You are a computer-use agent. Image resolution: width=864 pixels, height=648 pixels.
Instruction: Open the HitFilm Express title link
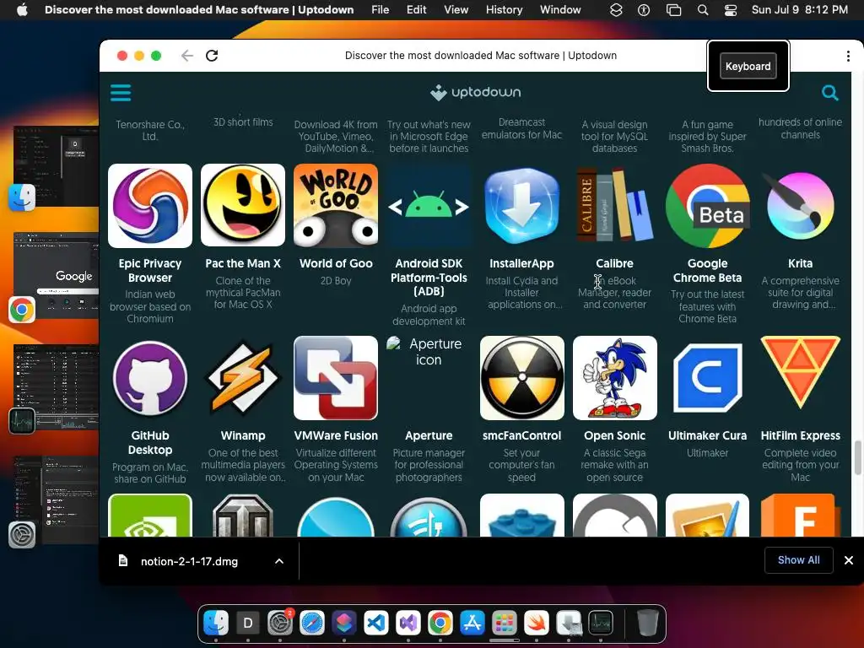pyautogui.click(x=800, y=435)
